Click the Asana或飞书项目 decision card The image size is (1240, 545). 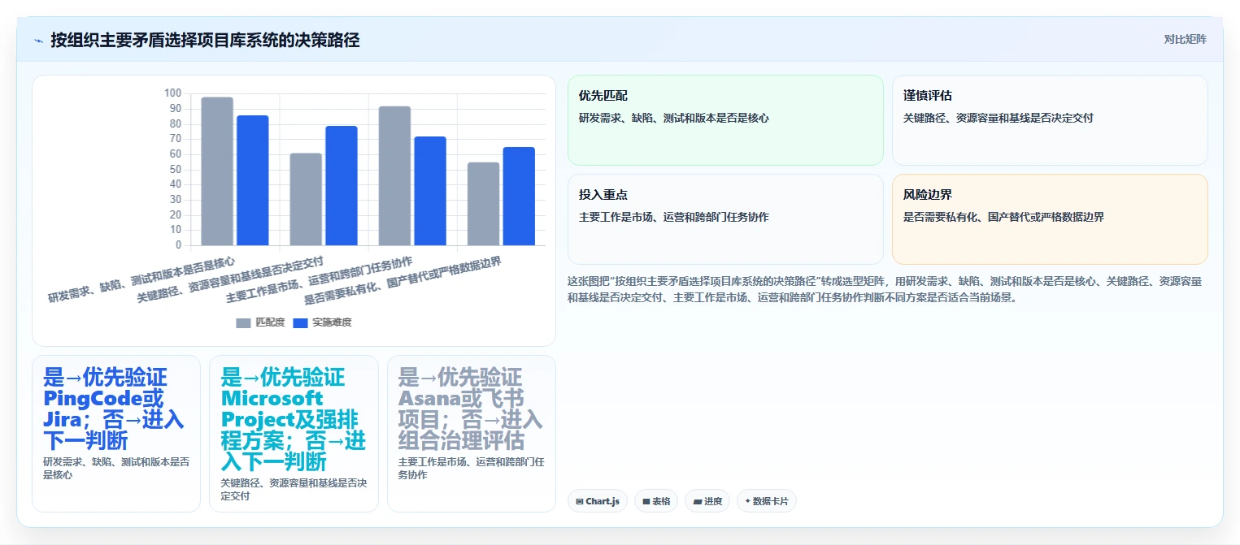[x=472, y=434]
